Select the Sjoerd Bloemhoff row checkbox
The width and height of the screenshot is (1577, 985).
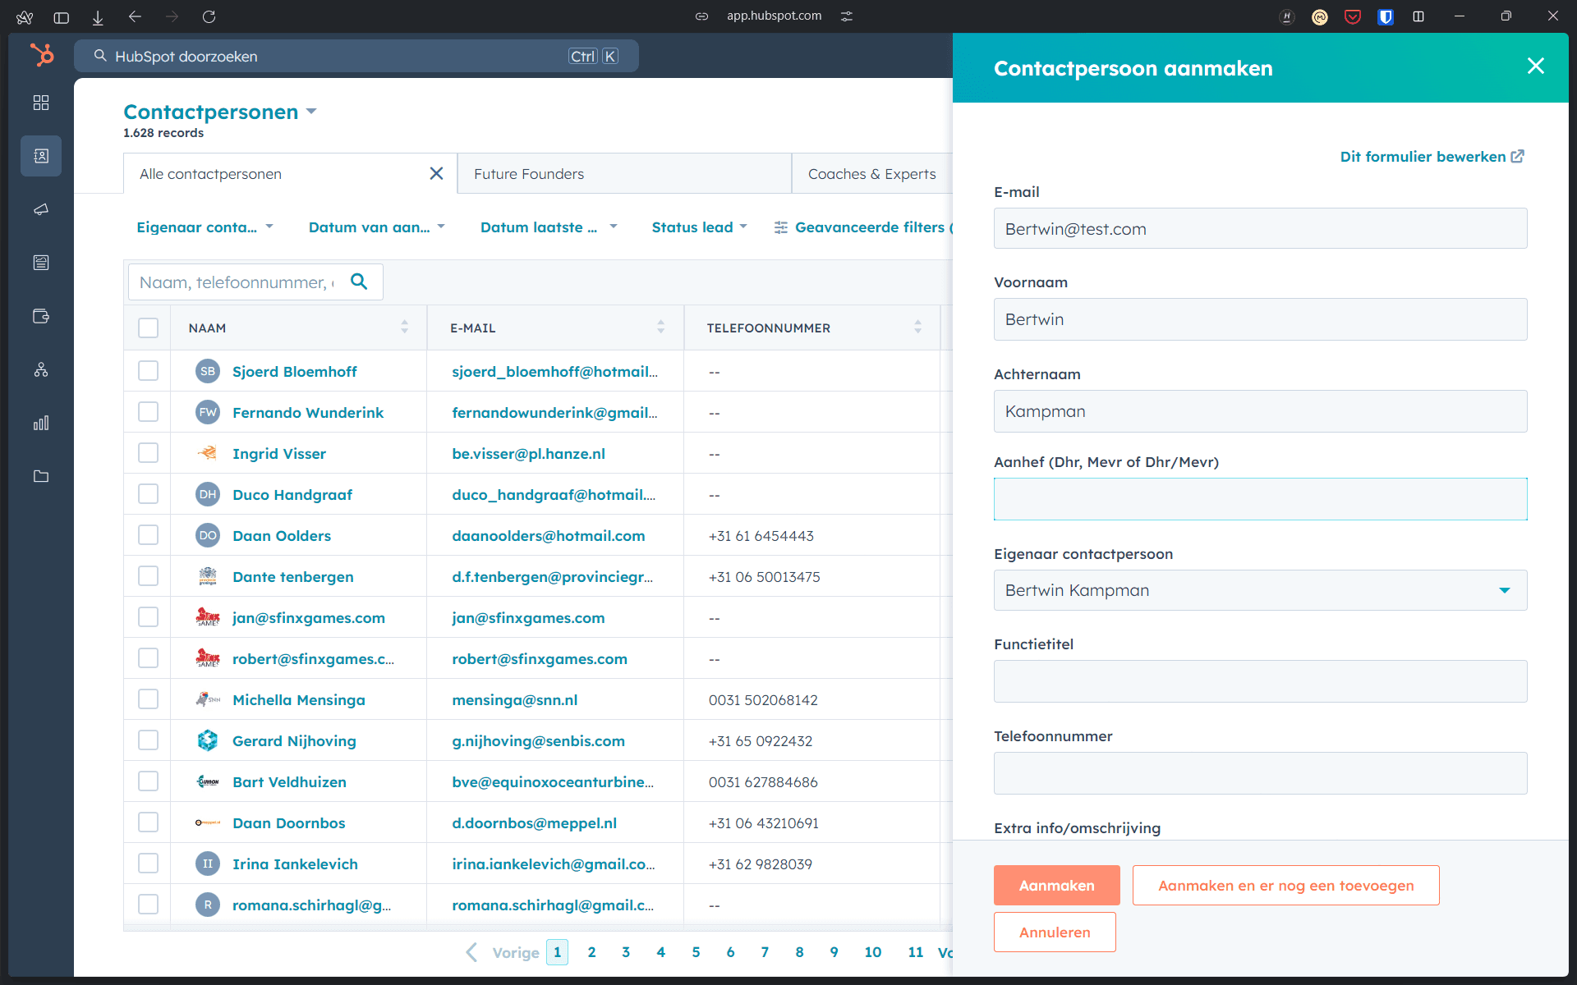148,371
